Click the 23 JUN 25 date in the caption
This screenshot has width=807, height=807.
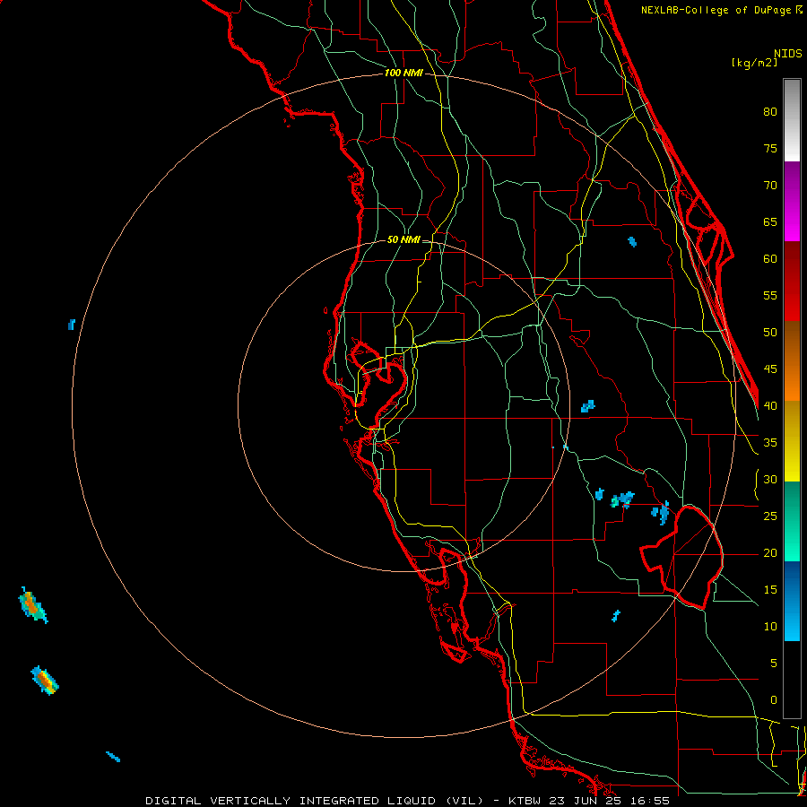point(586,801)
